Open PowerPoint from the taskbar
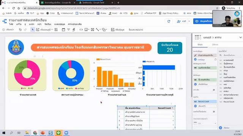Viewport: 243px width, 136px height. tap(43, 133)
